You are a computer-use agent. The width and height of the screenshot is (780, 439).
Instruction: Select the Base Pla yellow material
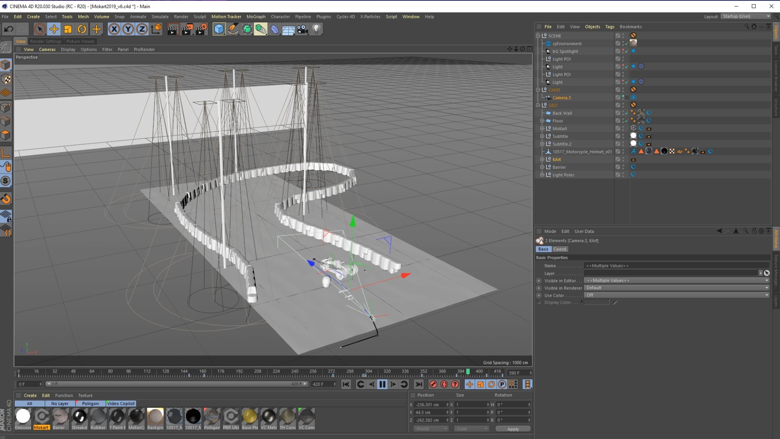(249, 417)
